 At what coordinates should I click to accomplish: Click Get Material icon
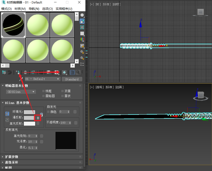pyautogui.click(x=4, y=72)
